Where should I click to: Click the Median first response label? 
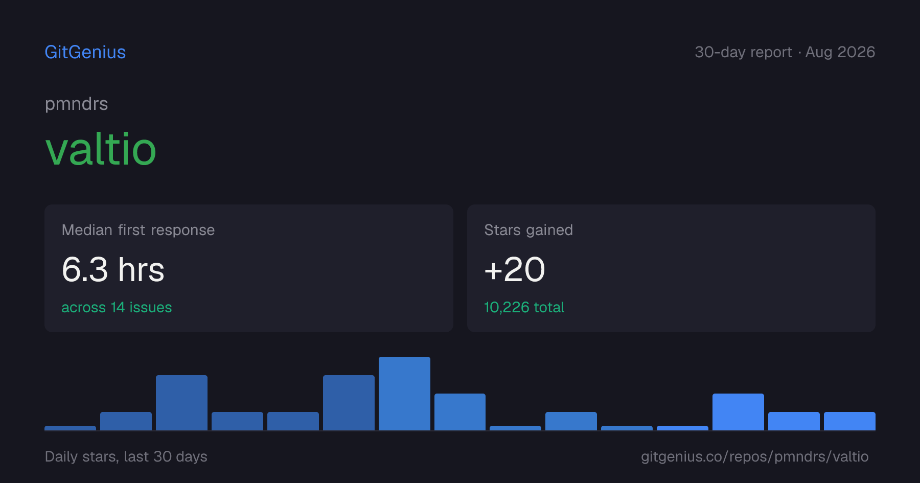[x=138, y=230]
